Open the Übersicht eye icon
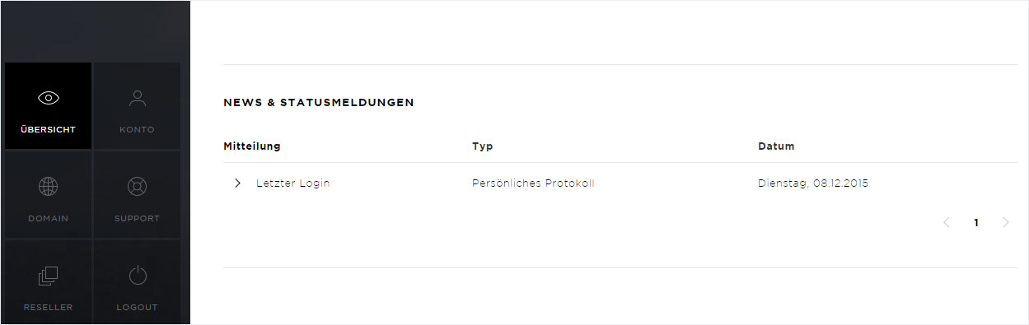Screen dimensions: 1029x325 tap(49, 98)
